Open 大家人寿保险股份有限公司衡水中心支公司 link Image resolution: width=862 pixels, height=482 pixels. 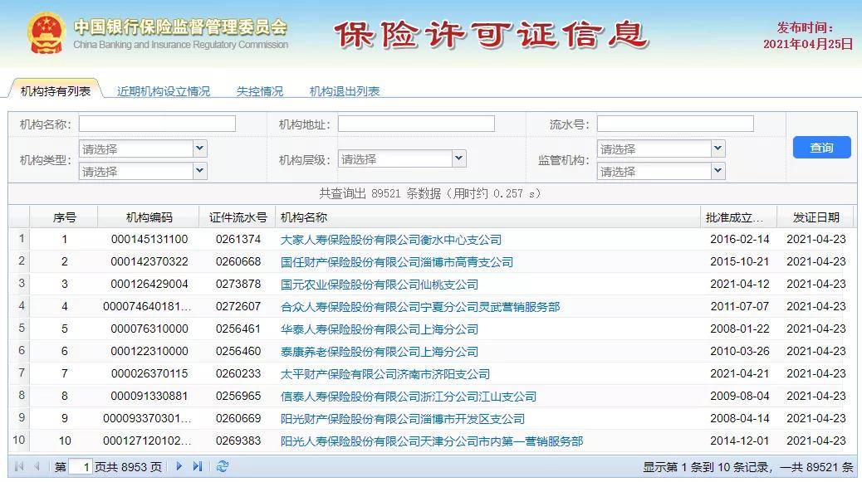391,240
